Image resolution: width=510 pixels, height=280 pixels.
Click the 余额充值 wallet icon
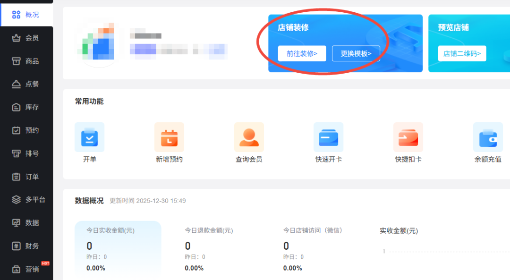[x=488, y=137]
